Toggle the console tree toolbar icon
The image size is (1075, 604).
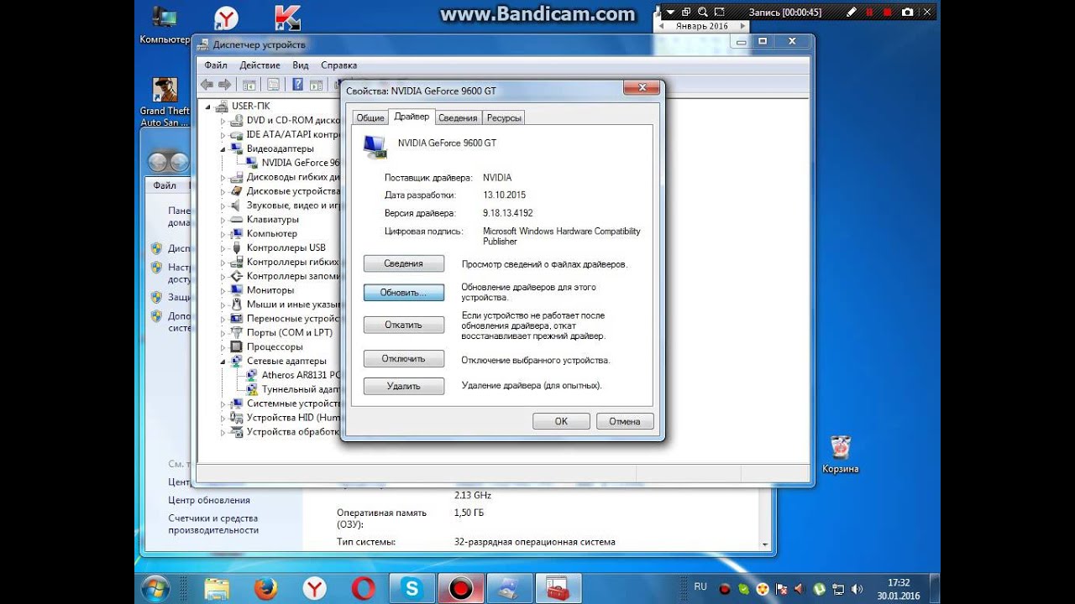click(x=249, y=84)
